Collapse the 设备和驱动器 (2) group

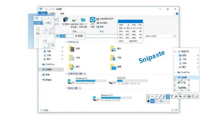coord(66,74)
